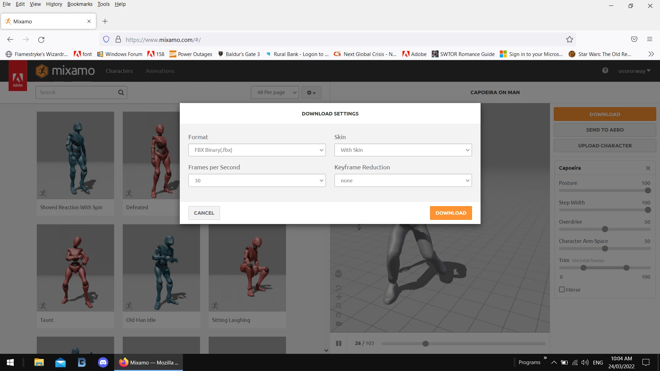The height and width of the screenshot is (371, 660).
Task: Select the pan move arrows icon
Action: 339,296
